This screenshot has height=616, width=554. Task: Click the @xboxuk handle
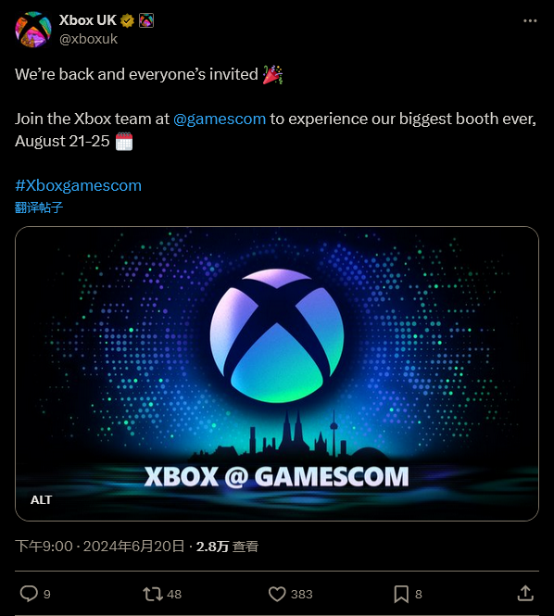tap(88, 39)
